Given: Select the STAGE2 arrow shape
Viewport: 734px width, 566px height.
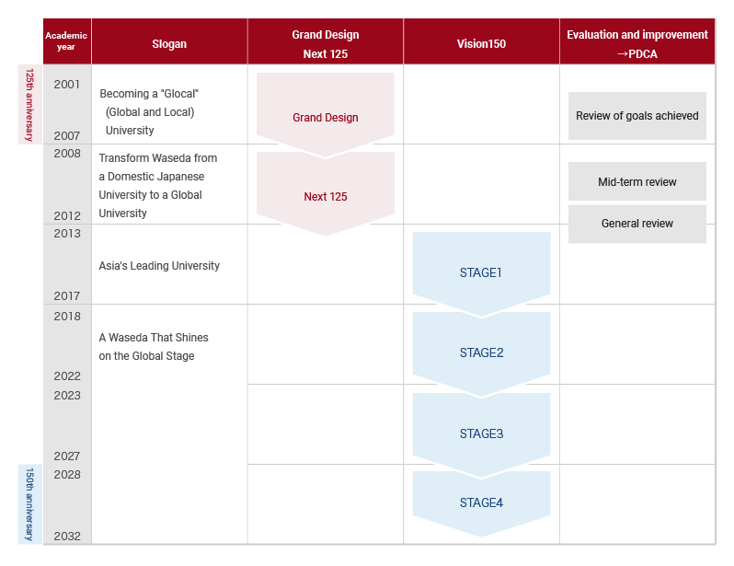Looking at the screenshot, I should click(x=481, y=354).
